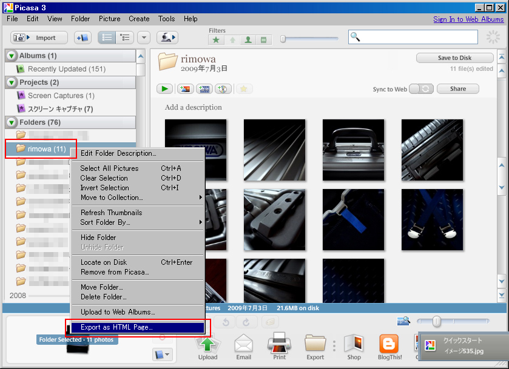Toggle the Sync to Web switch
Image resolution: width=509 pixels, height=369 pixels.
(x=421, y=89)
